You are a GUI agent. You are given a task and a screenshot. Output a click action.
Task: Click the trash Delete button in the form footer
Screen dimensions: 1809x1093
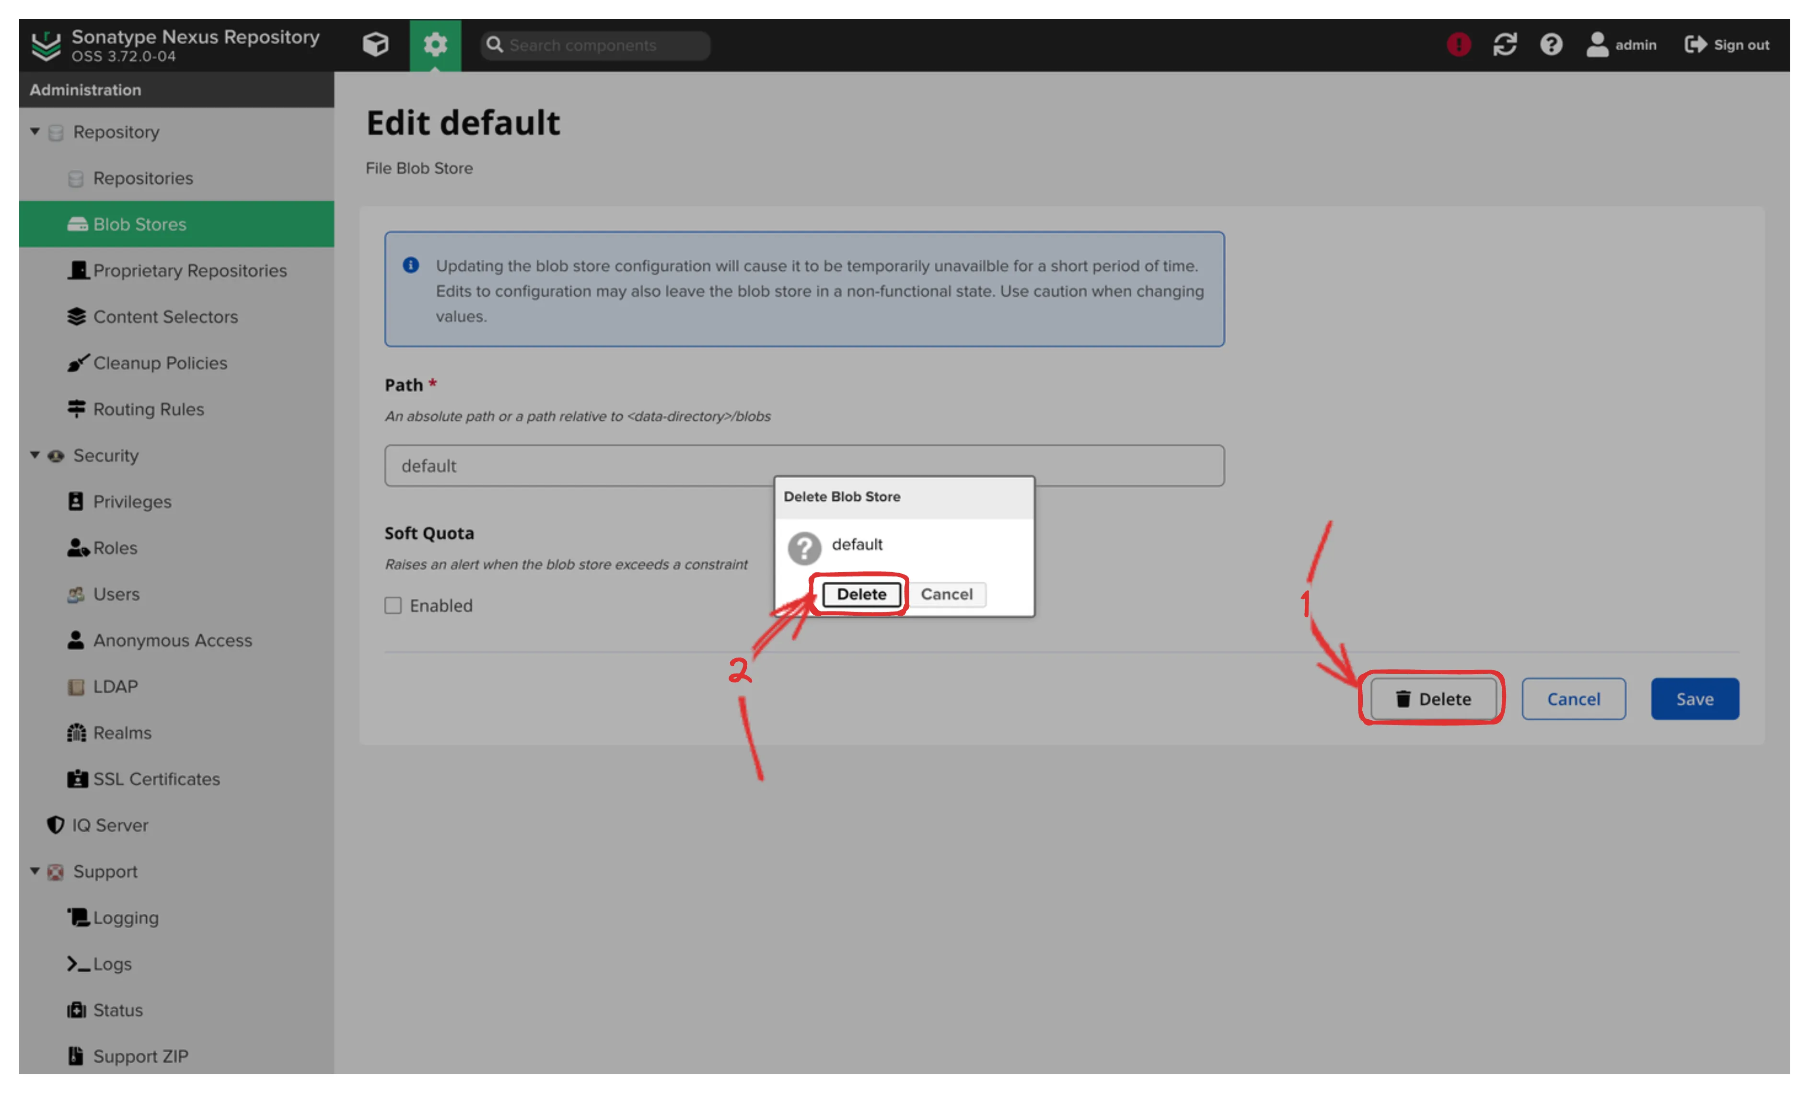coord(1433,699)
